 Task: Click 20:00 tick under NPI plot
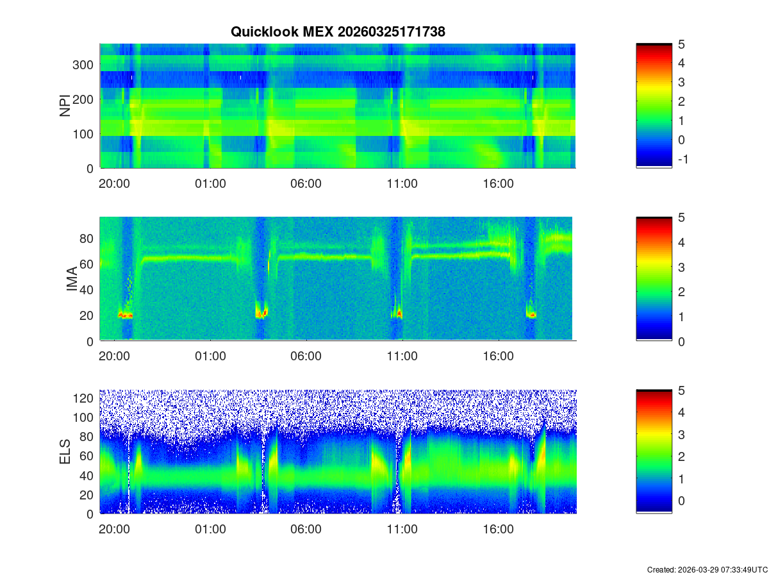point(115,183)
